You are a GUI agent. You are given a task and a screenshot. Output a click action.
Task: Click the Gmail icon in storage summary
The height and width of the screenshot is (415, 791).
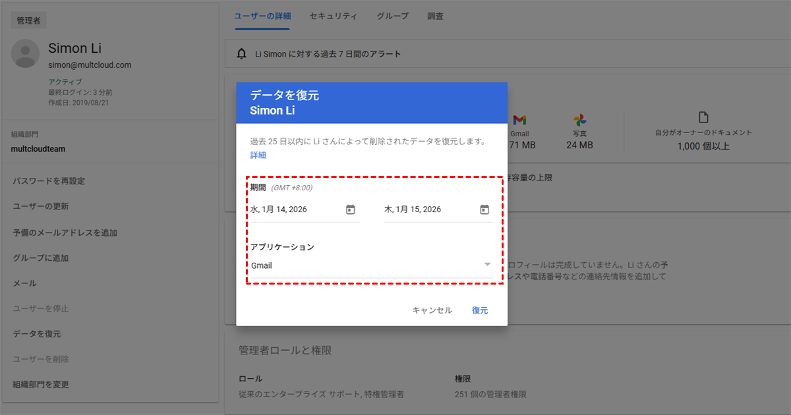519,120
